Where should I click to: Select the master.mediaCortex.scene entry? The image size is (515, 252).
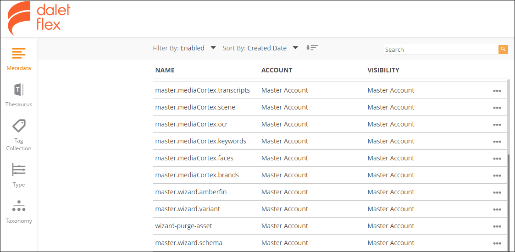195,107
